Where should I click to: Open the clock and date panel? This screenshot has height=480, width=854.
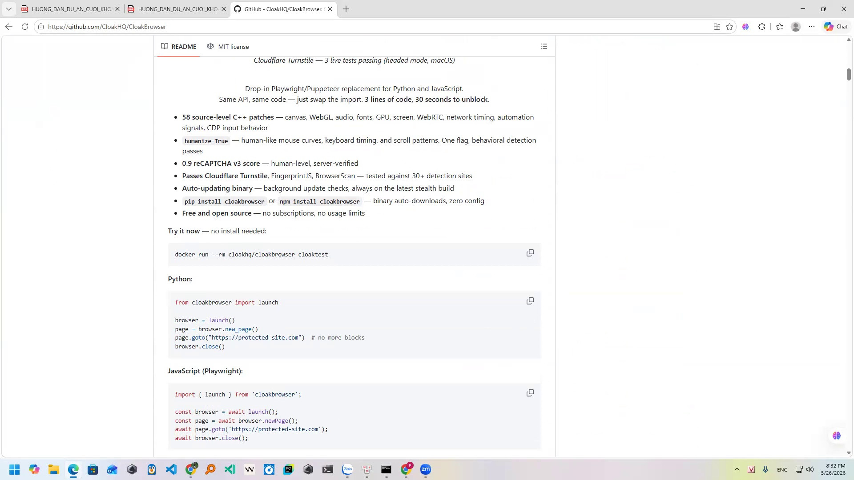(x=833, y=469)
